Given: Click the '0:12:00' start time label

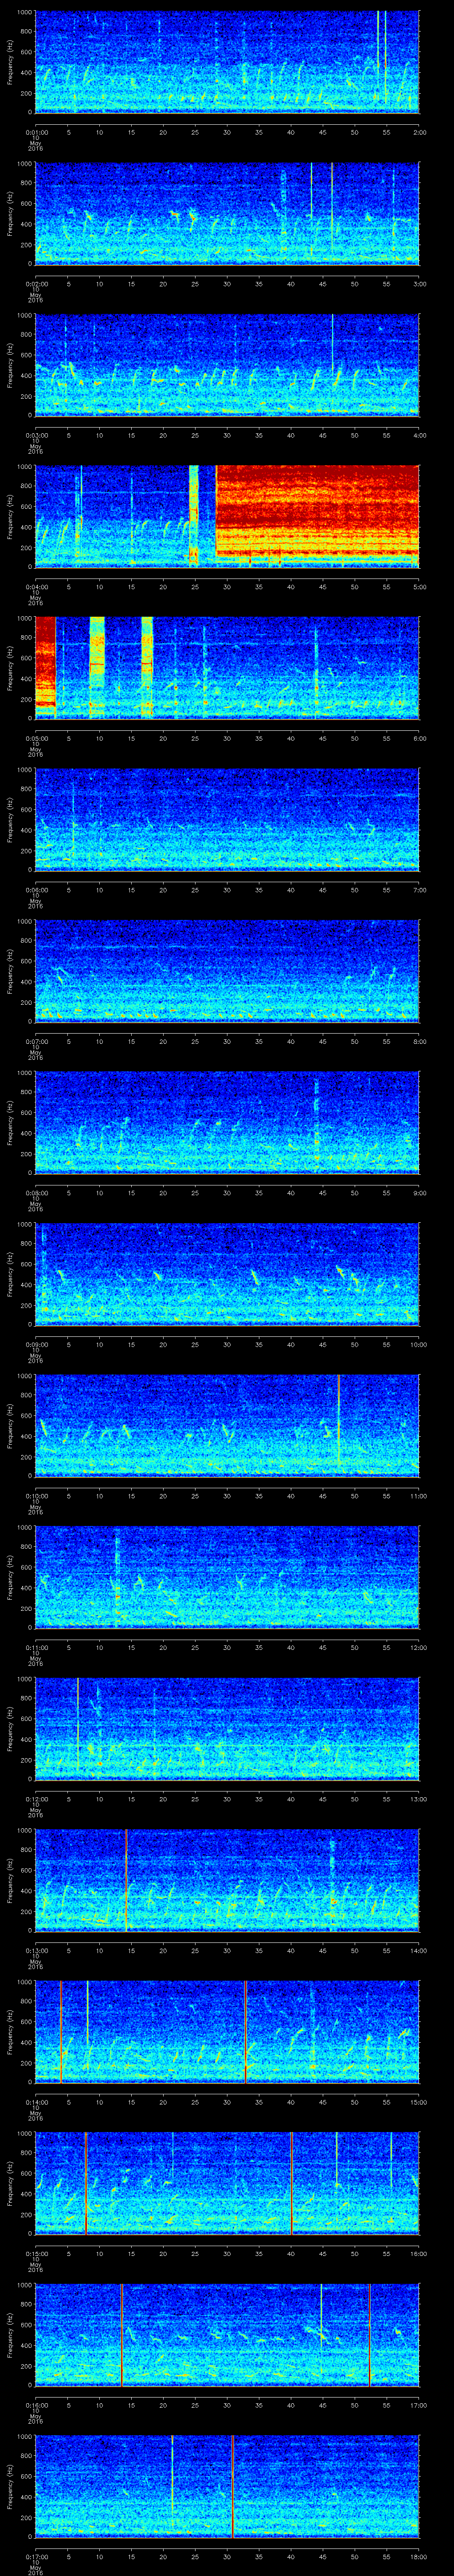Looking at the screenshot, I should 36,1800.
